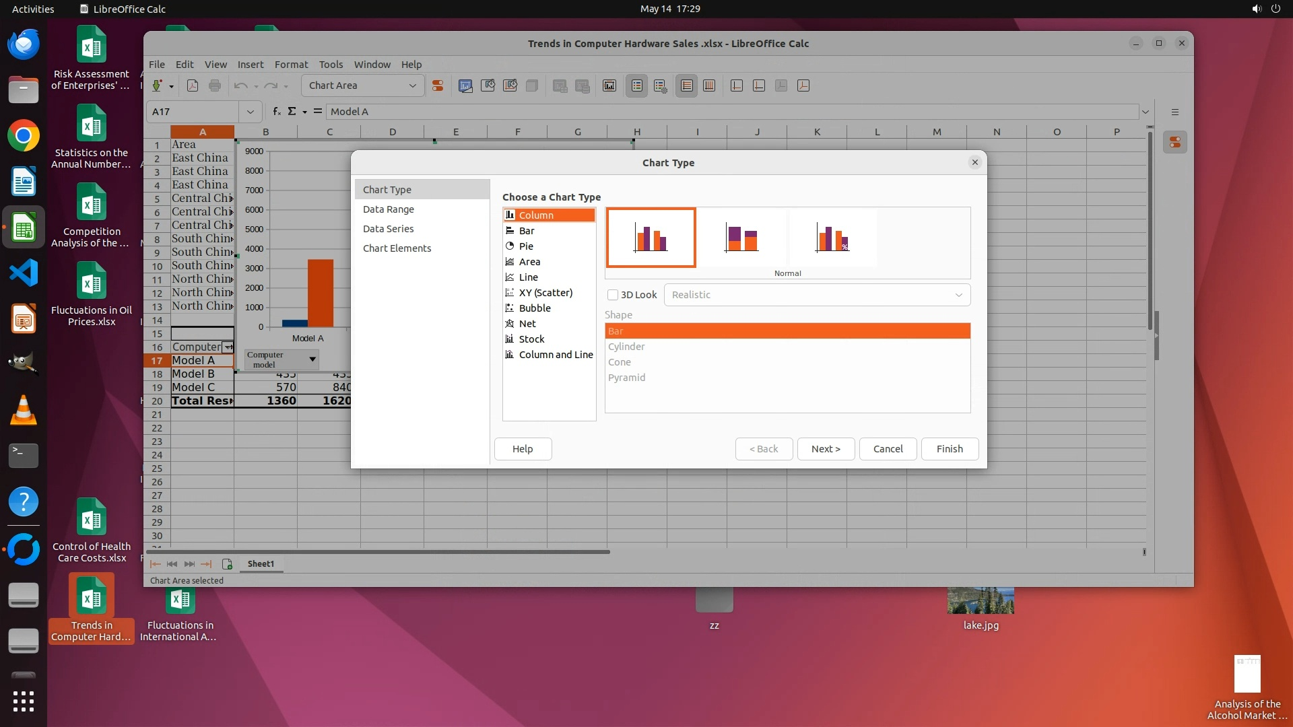The width and height of the screenshot is (1293, 727).
Task: Enable the 3D Look checkbox
Action: click(613, 295)
